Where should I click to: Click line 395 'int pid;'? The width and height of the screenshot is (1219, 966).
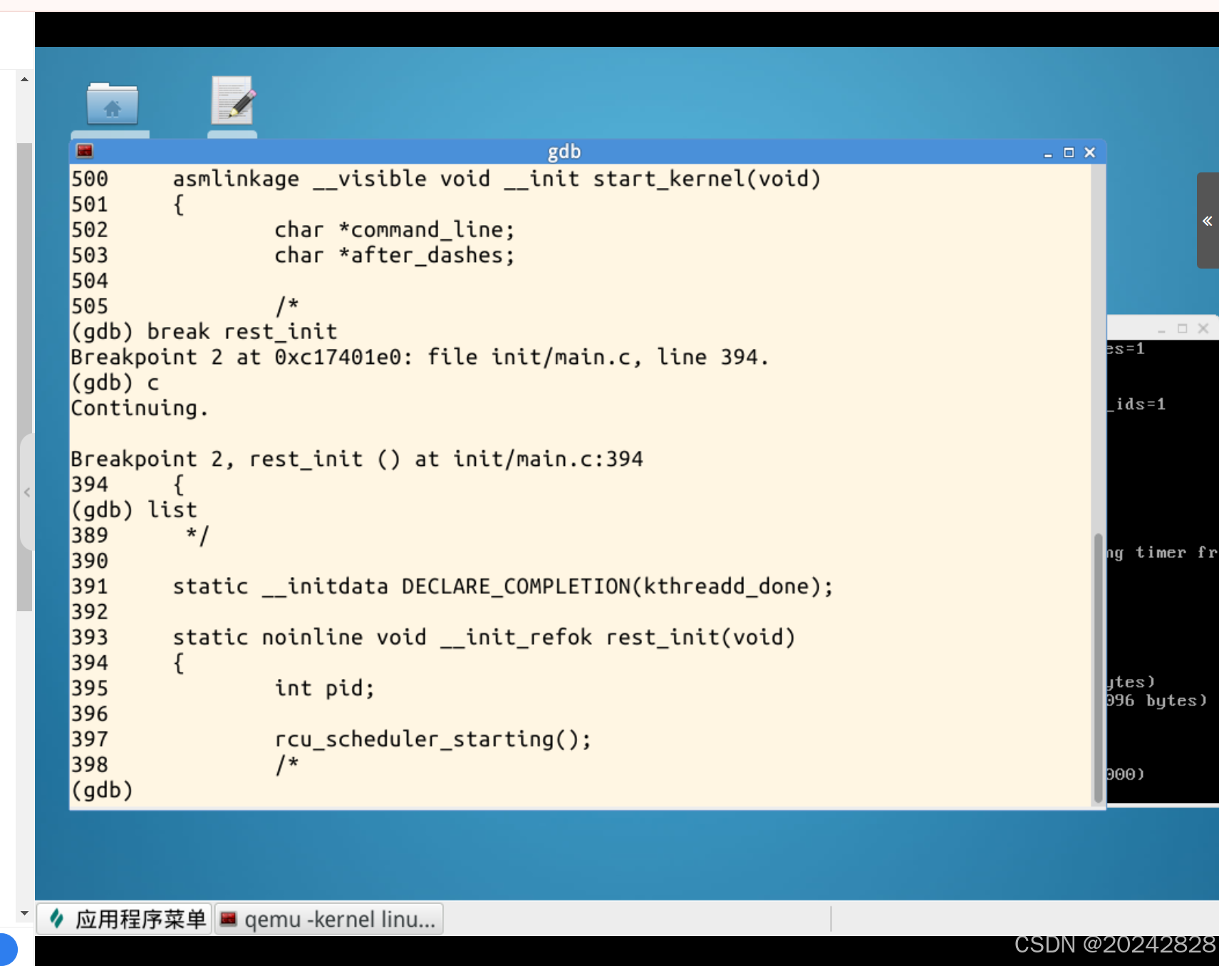point(222,689)
